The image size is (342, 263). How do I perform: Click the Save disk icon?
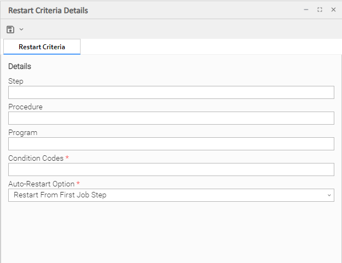[10, 29]
